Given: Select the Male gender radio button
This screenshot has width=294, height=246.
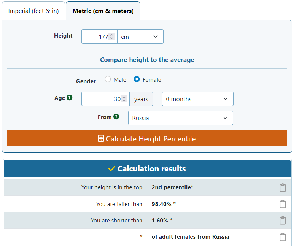Looking at the screenshot, I should tap(108, 79).
